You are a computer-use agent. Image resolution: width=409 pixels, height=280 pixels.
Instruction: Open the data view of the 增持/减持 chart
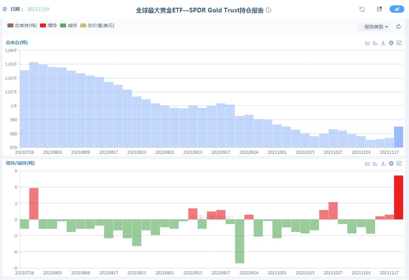pyautogui.click(x=399, y=163)
